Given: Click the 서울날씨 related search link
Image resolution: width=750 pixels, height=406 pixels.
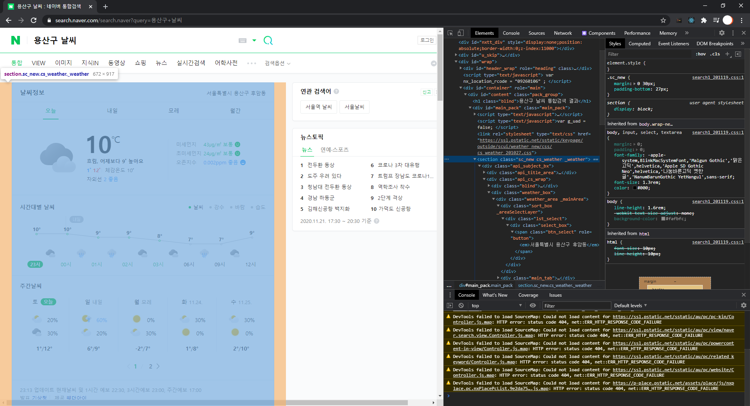Looking at the screenshot, I should 354,107.
